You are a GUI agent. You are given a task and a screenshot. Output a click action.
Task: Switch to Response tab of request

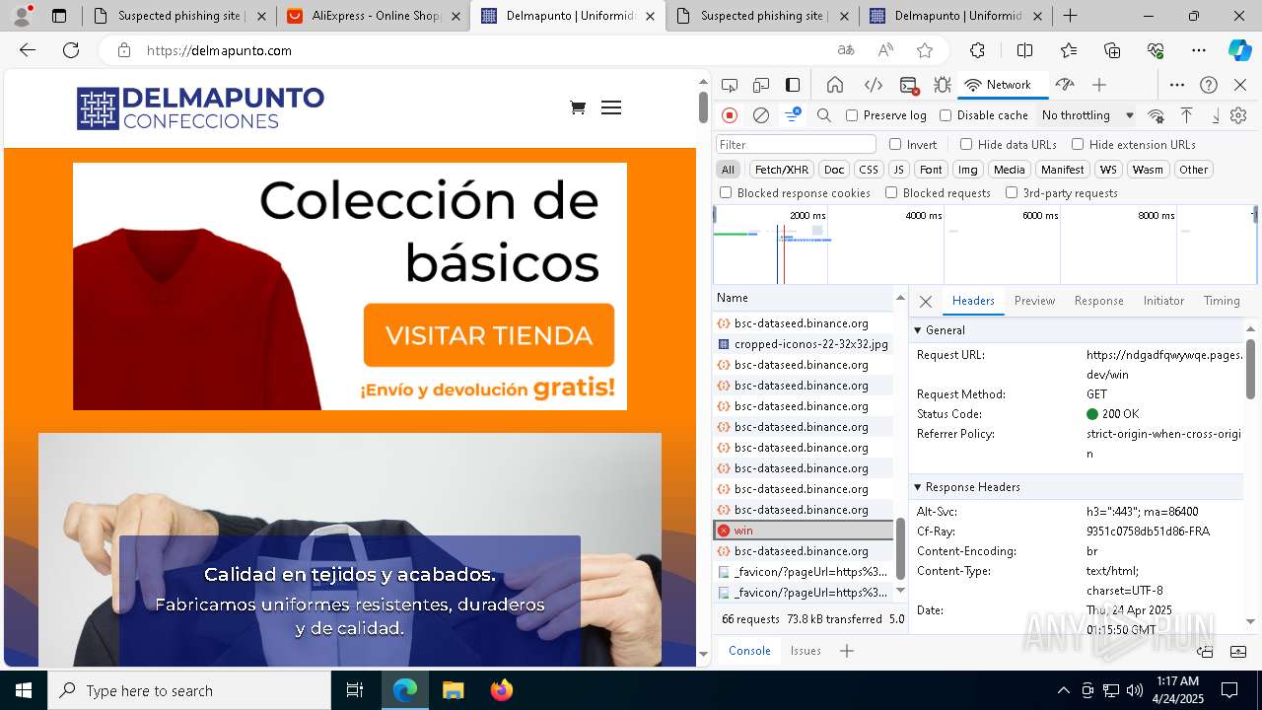click(x=1098, y=301)
